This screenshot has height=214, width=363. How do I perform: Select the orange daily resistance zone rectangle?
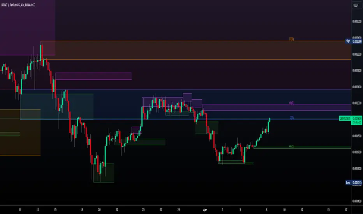[x=196, y=51]
